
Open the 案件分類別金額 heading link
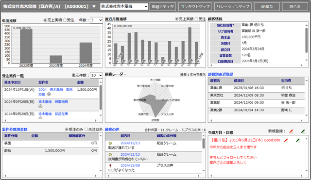[x=15, y=130]
